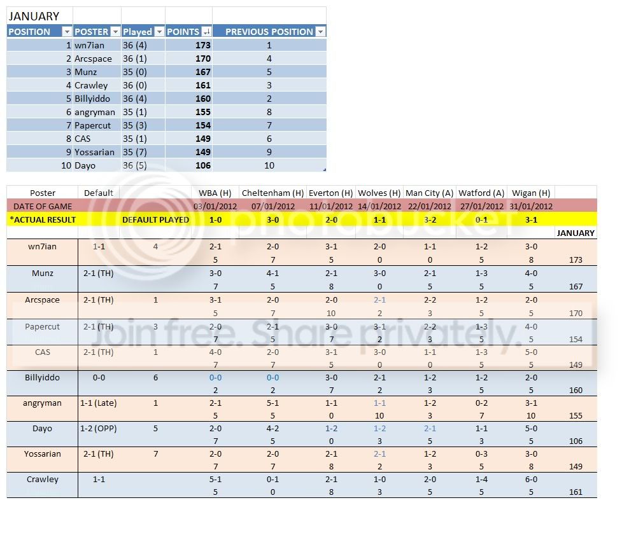The image size is (622, 547).
Task: Click the Man City (A) header cell
Action: [429, 193]
